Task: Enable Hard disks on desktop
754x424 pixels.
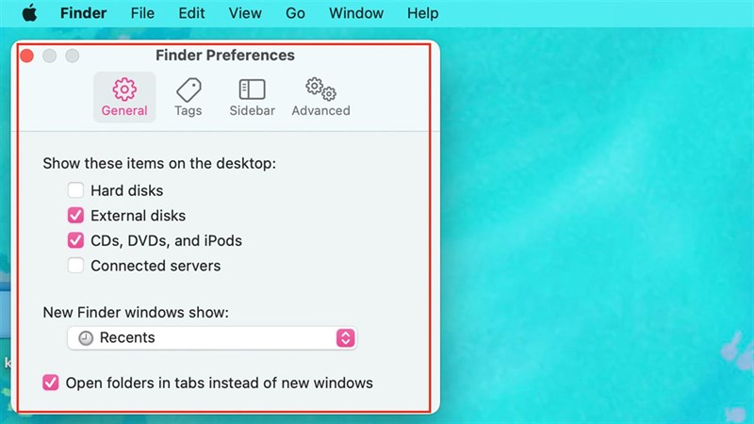Action: click(75, 190)
